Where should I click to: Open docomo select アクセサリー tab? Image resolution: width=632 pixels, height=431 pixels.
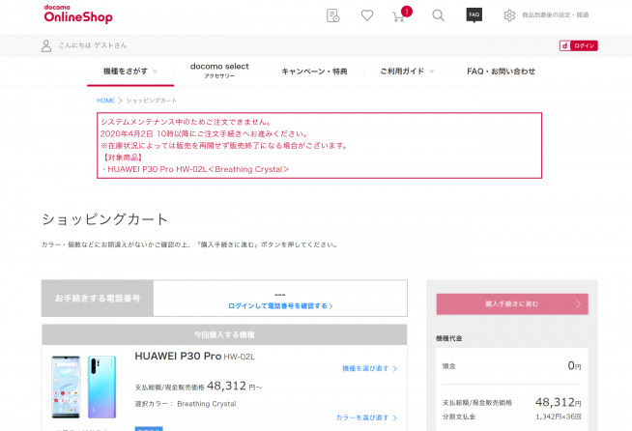click(x=219, y=71)
